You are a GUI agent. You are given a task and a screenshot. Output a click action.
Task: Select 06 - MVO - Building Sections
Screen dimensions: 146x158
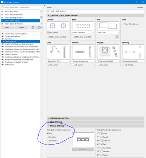[x=21, y=18]
